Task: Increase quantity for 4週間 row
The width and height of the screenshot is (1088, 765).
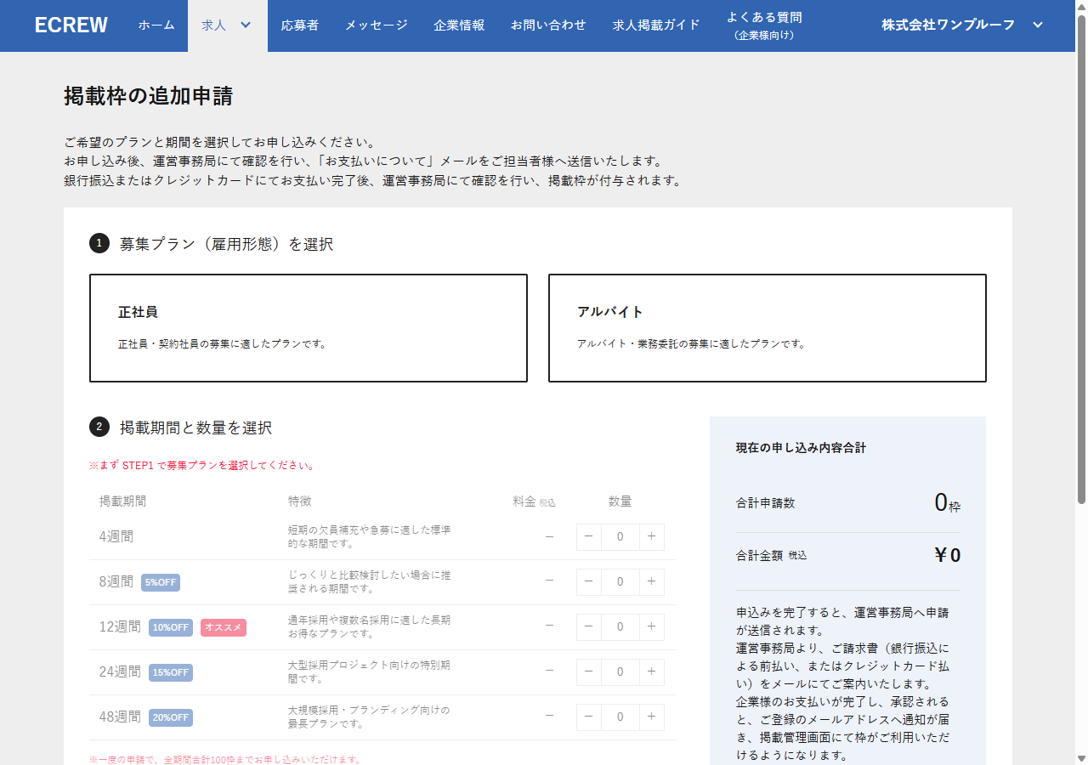Action: (x=652, y=537)
